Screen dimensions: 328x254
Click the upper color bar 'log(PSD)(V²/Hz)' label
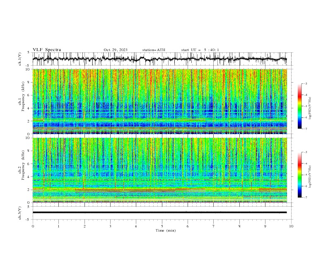(x=310, y=108)
